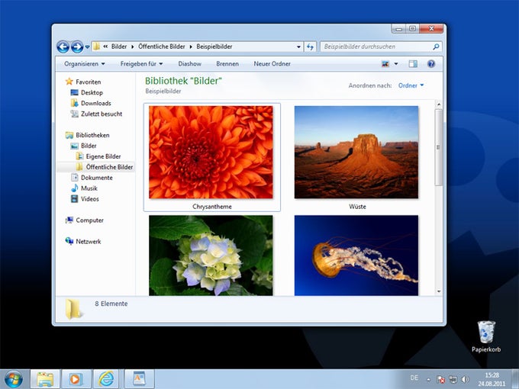The image size is (519, 389).
Task: Open the Papierkorb on the desktop
Action: [x=486, y=336]
